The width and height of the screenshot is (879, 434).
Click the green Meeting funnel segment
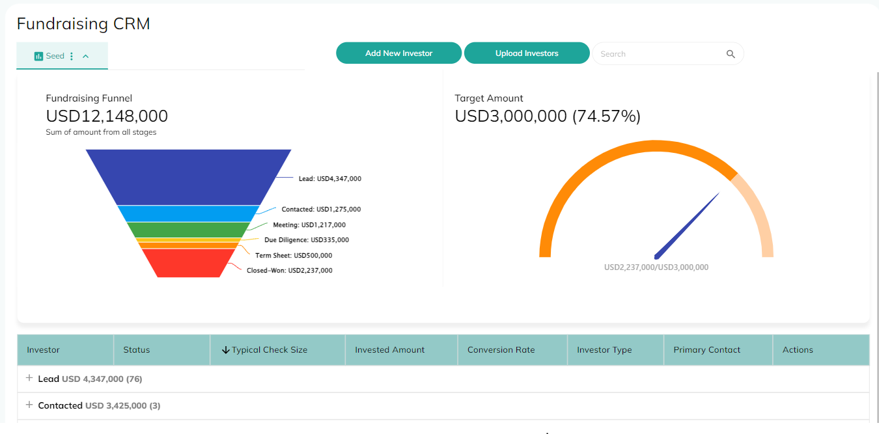click(x=189, y=229)
